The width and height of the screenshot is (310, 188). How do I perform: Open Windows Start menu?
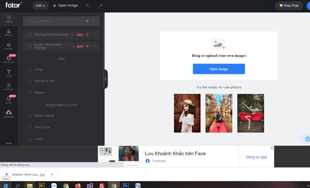[6, 186]
